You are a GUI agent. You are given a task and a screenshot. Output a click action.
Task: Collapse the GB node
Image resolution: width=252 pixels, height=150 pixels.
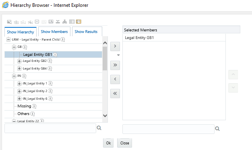[x=14, y=47]
